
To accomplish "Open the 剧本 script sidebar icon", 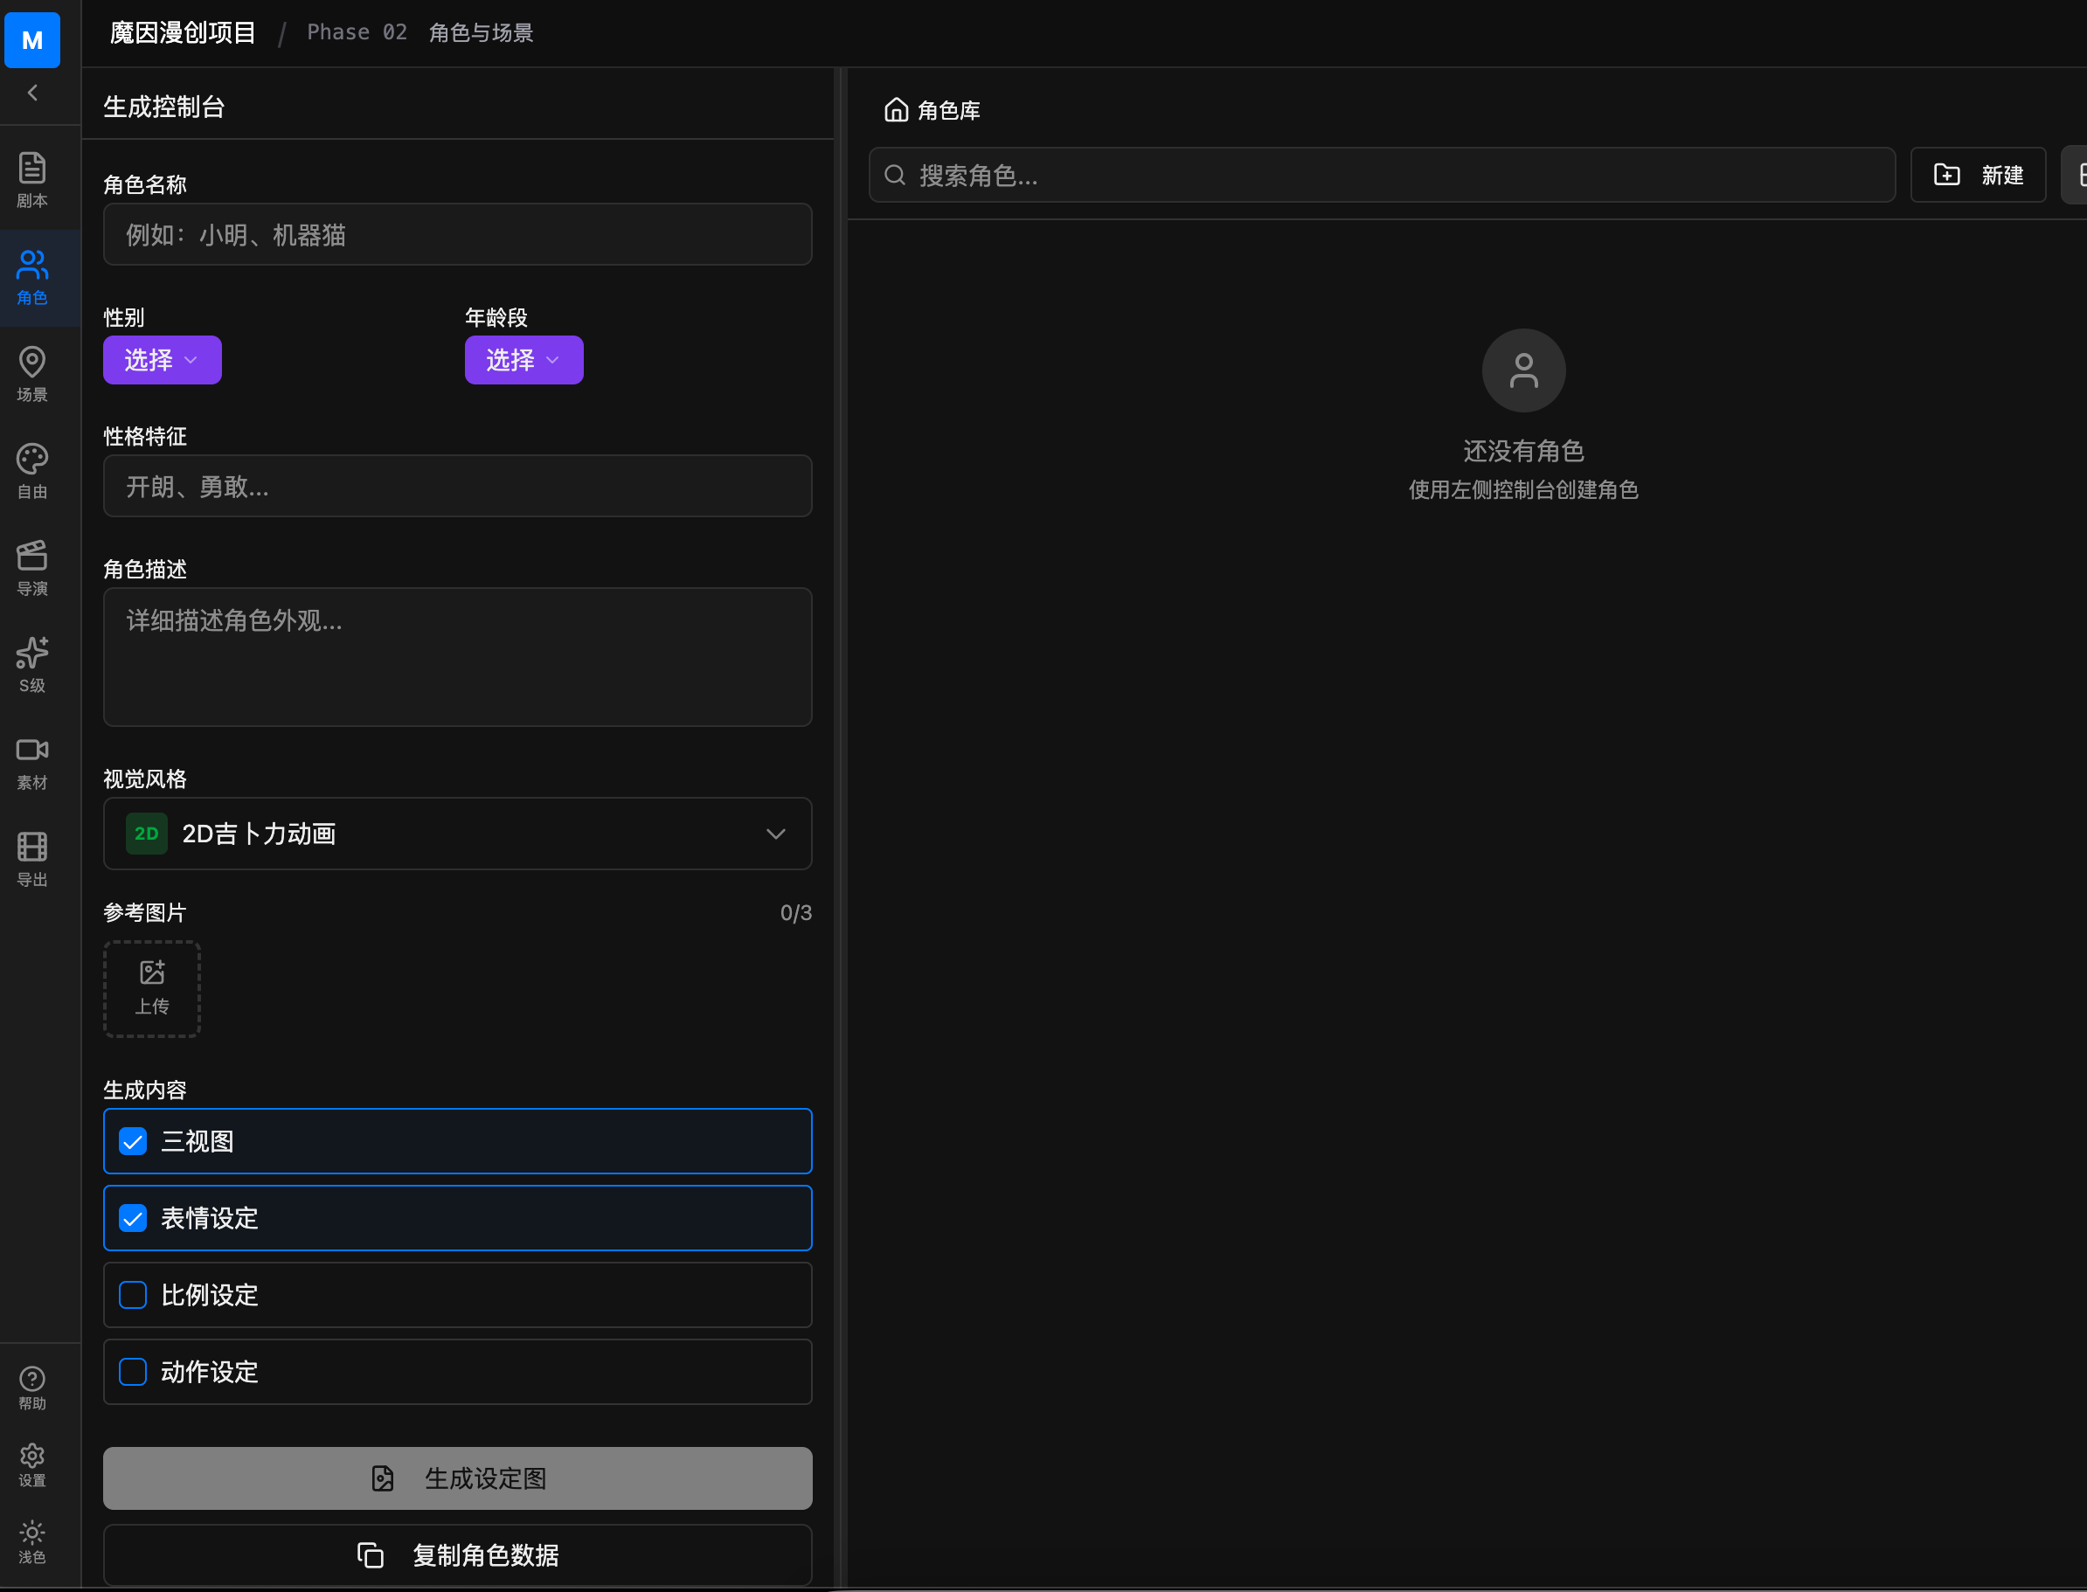I will coord(32,179).
